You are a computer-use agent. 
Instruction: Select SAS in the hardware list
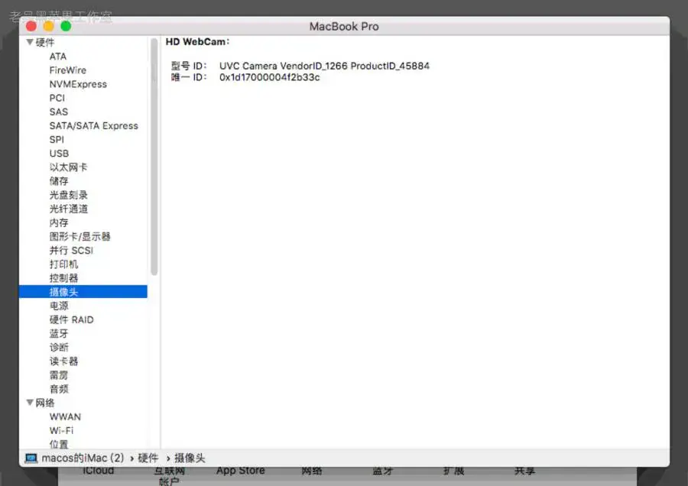58,112
